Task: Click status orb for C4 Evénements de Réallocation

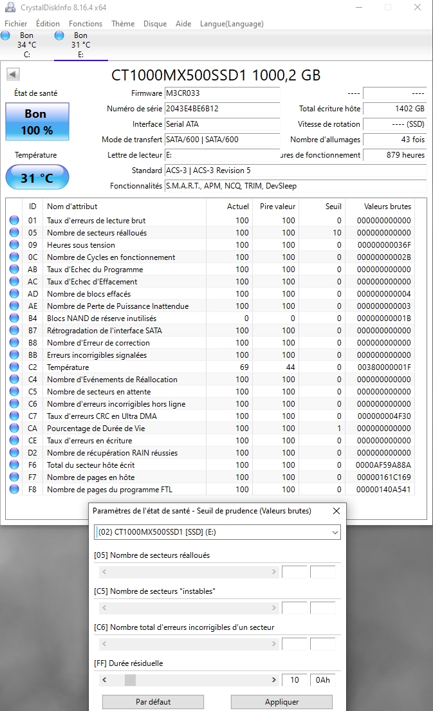Action: pos(15,379)
